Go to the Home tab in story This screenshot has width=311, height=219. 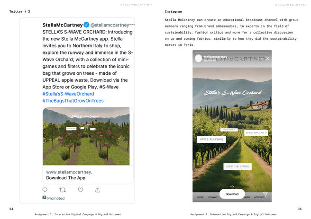click(200, 197)
